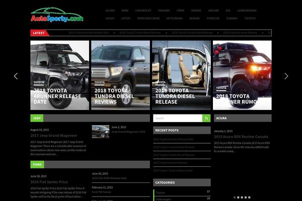Open Lamborghini menu item
Viewport: 302px width, 201px height.
point(247,11)
